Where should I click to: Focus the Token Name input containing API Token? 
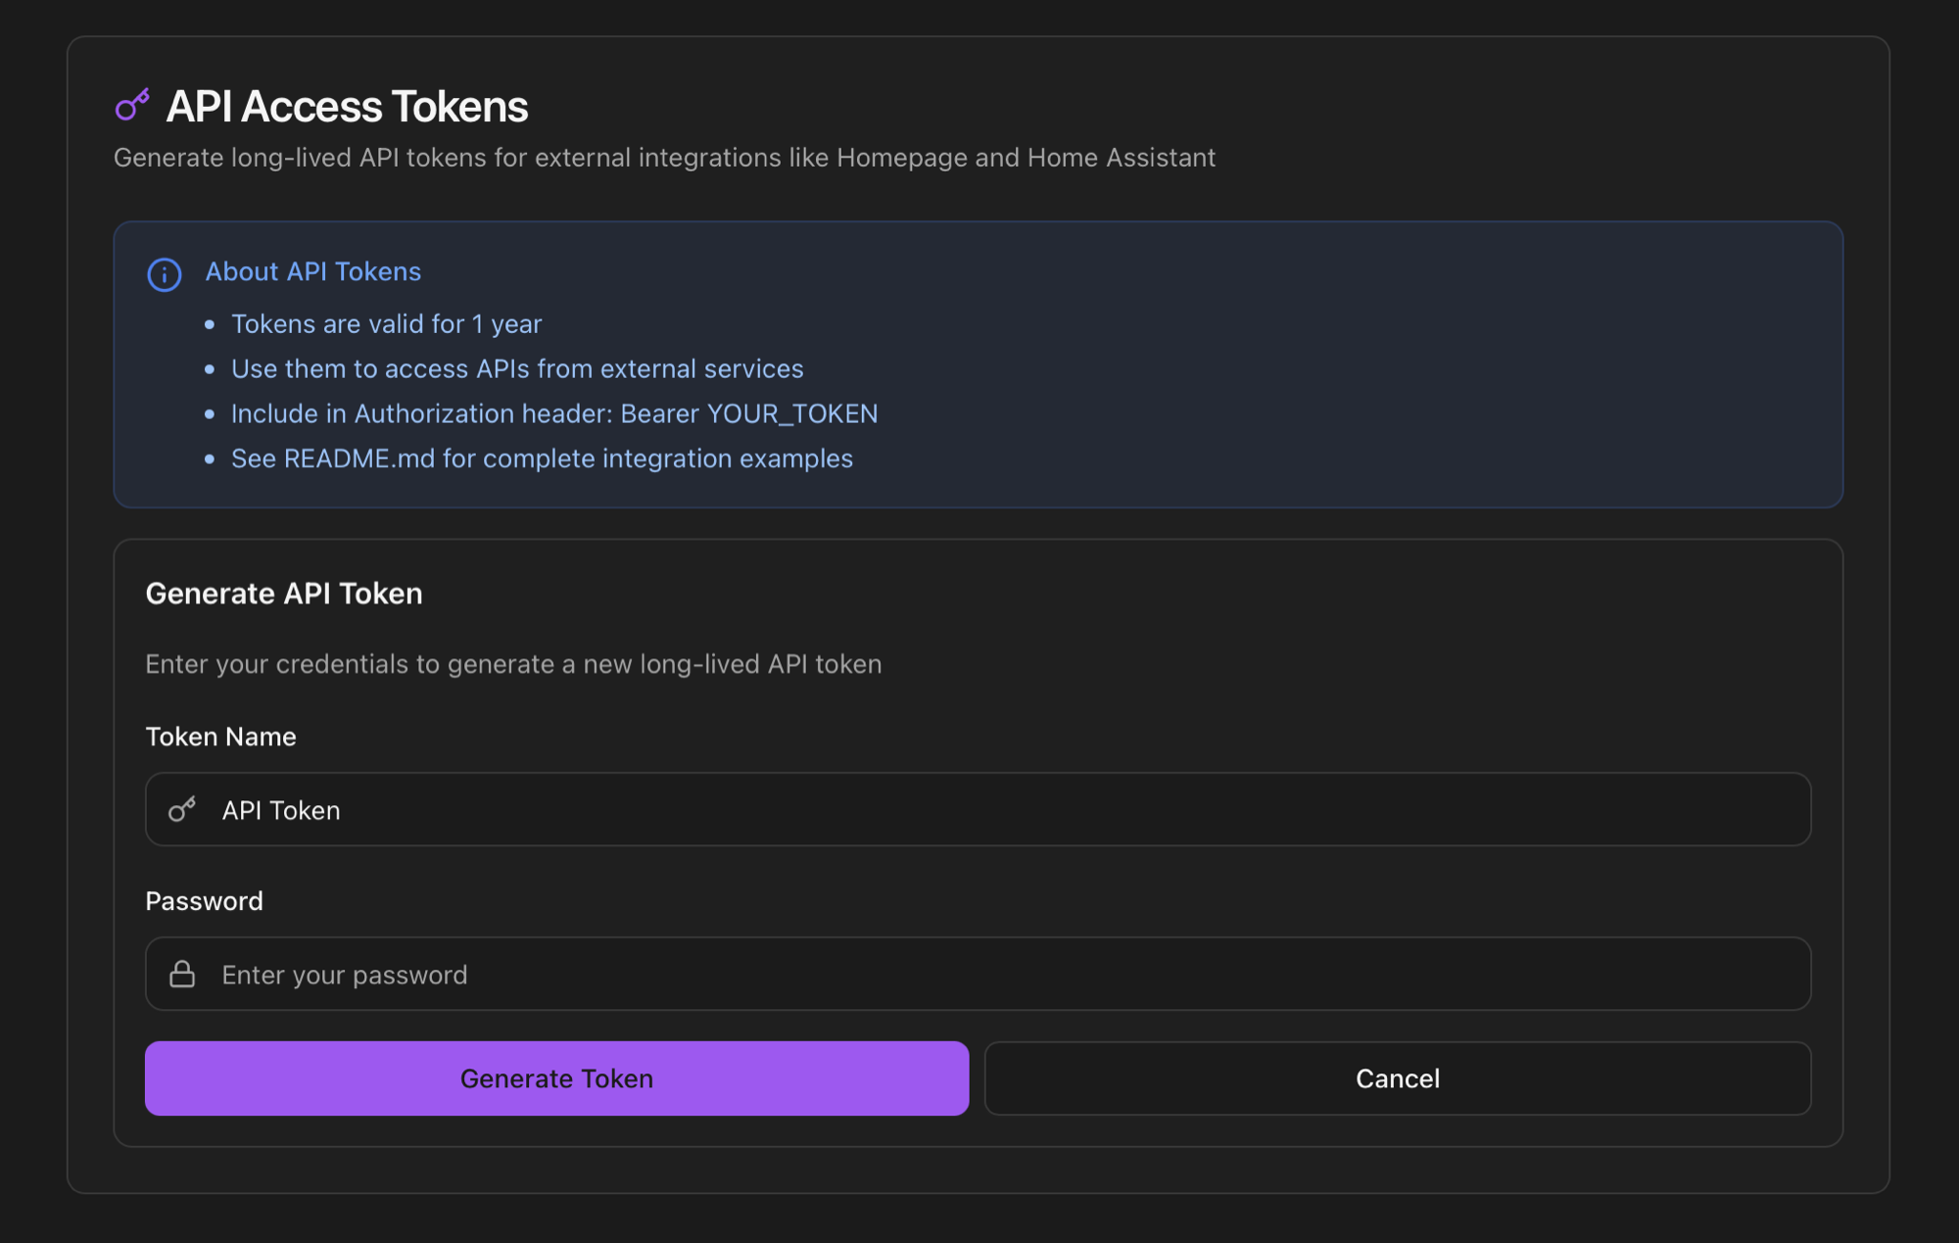(x=978, y=810)
